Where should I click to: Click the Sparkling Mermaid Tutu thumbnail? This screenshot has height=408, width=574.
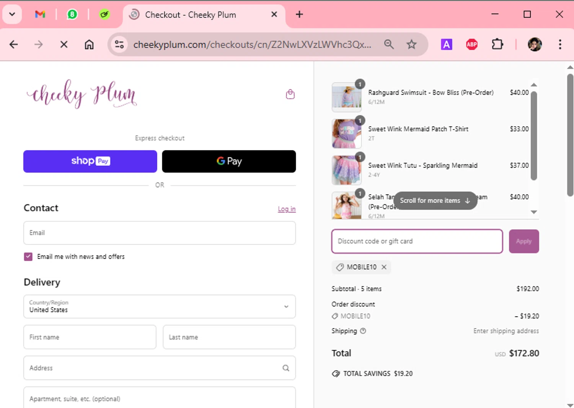(346, 170)
